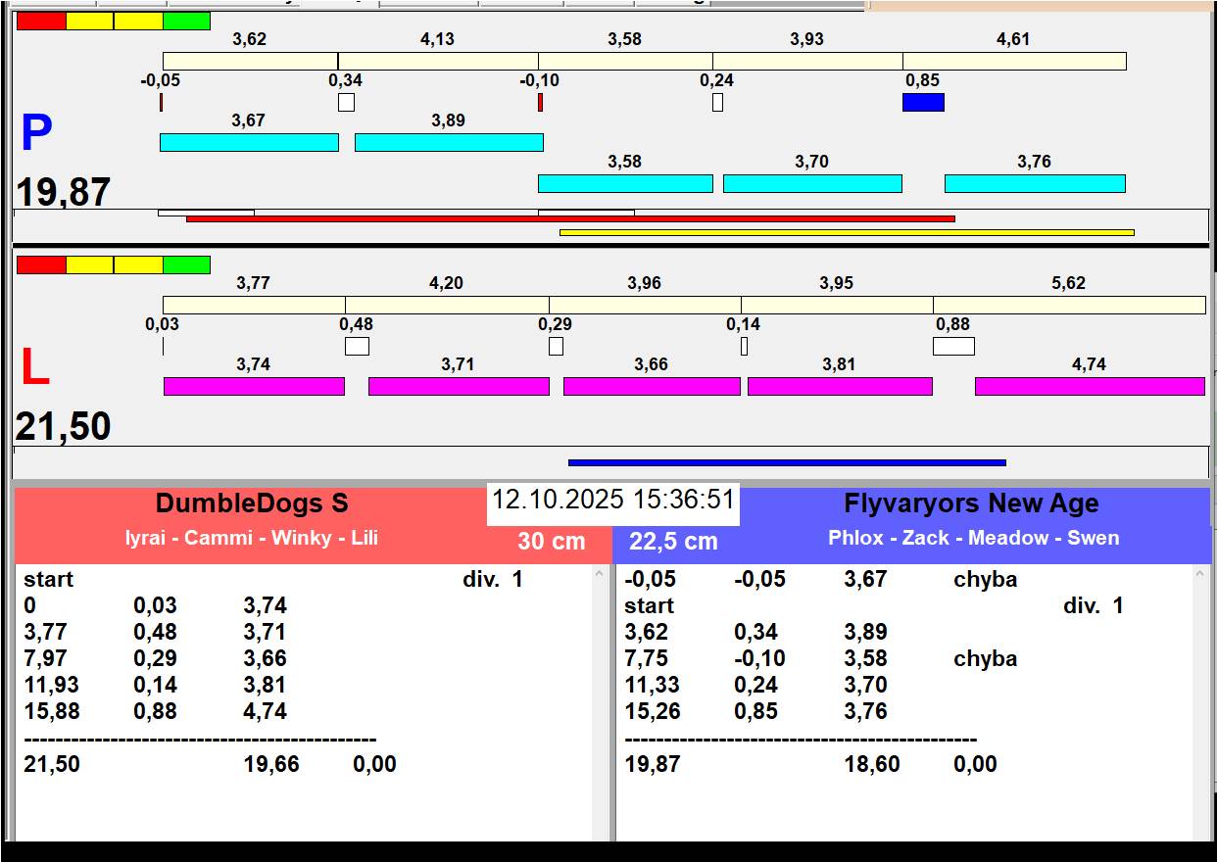Click the 15,26 value in Flyvaryors table

pos(652,711)
